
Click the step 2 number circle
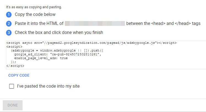point(9,24)
